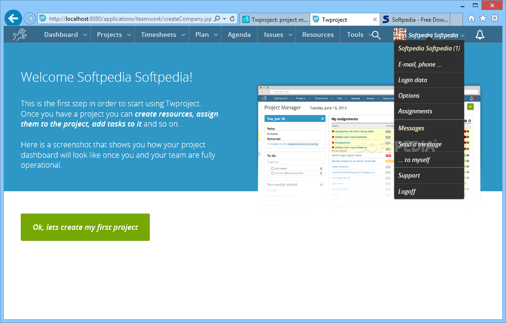
Task: Open browser favorites star icon
Action: click(483, 18)
